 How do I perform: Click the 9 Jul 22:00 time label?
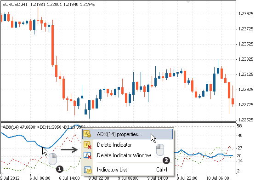tap(187, 178)
